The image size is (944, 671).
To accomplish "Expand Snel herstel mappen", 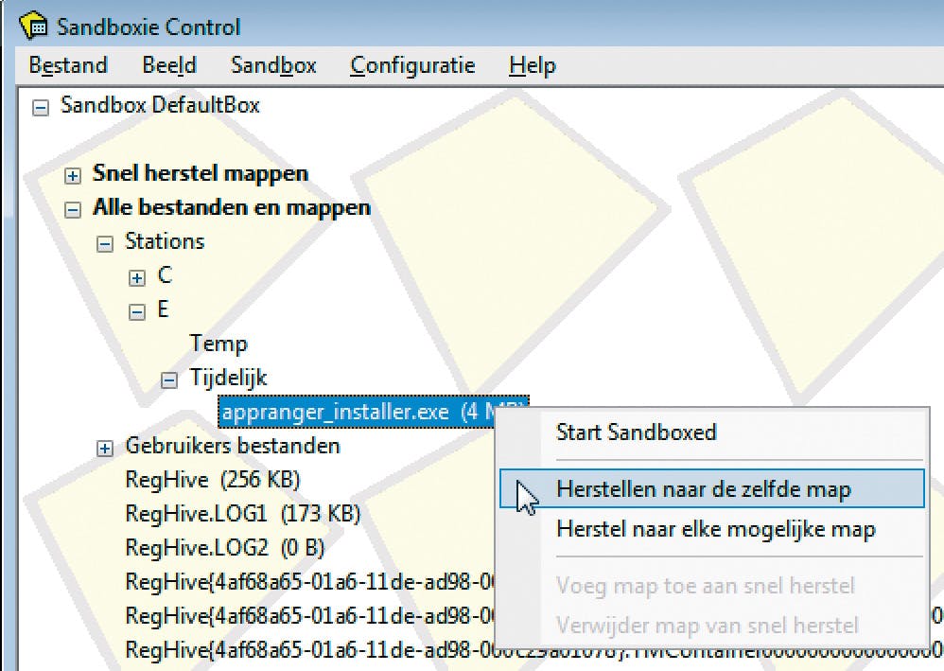I will coord(73,176).
